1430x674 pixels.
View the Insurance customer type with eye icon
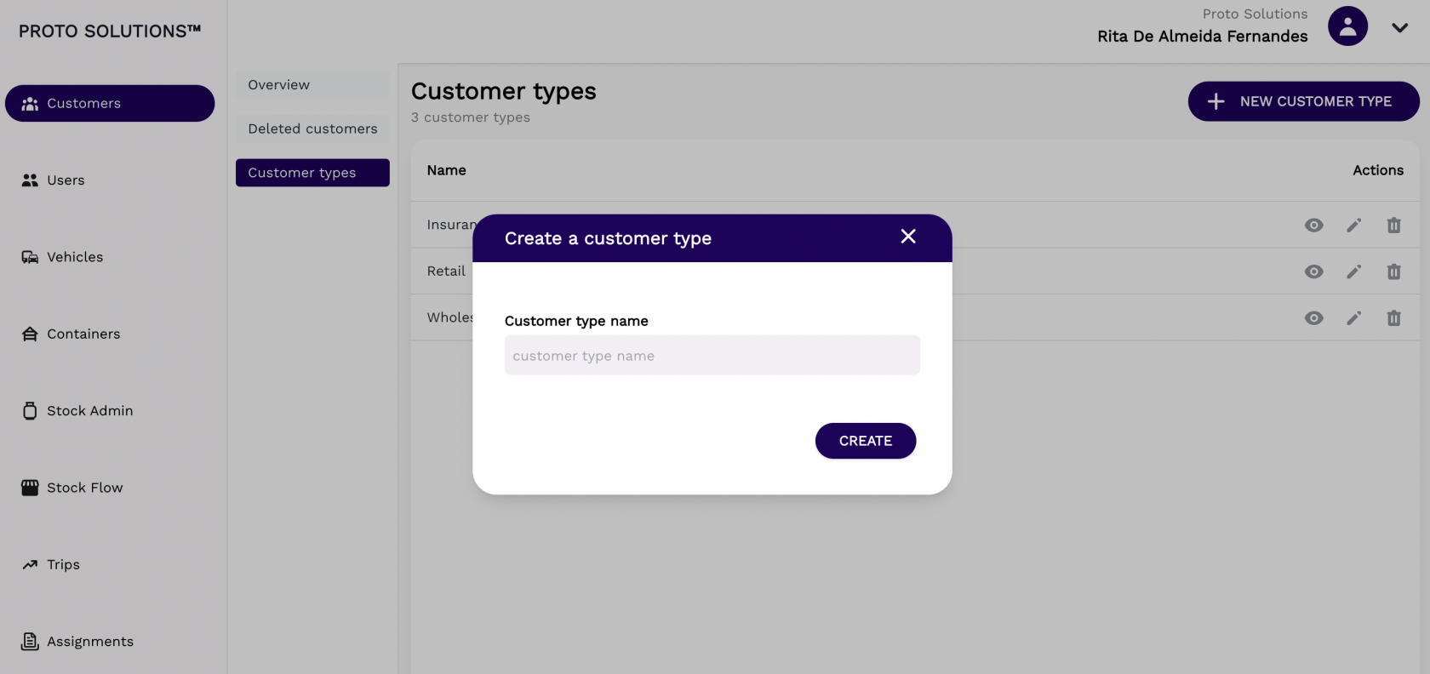pyautogui.click(x=1314, y=226)
